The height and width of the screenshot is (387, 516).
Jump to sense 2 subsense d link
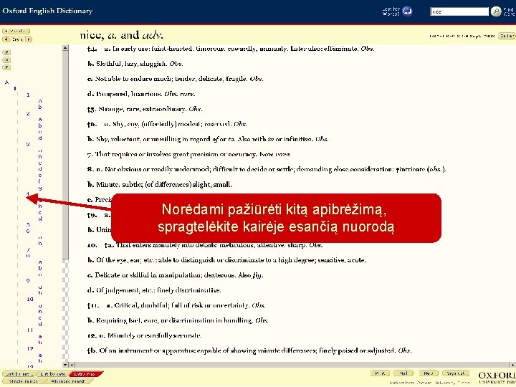click(x=40, y=138)
